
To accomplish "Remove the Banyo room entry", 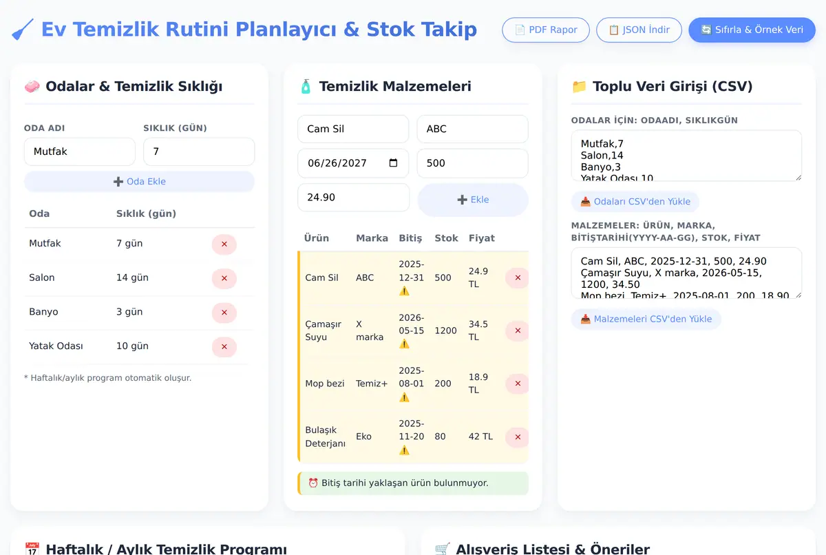I will tap(224, 313).
